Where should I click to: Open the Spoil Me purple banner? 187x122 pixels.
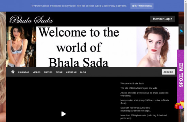pyautogui.click(x=181, y=75)
